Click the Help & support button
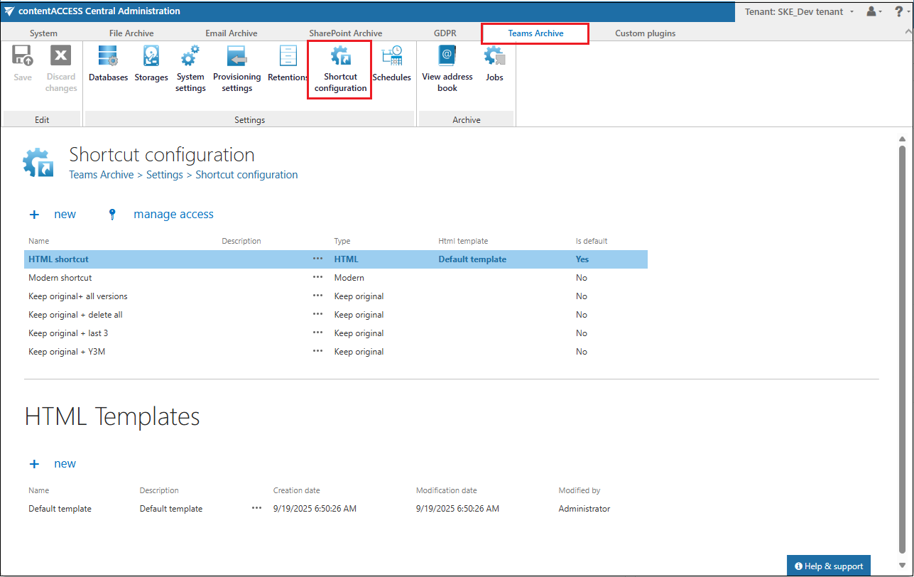The height and width of the screenshot is (577, 914). coord(828,566)
